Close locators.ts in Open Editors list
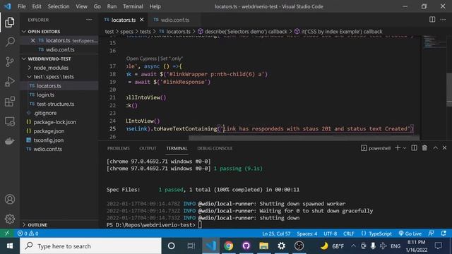452x254 pixels. coord(32,41)
